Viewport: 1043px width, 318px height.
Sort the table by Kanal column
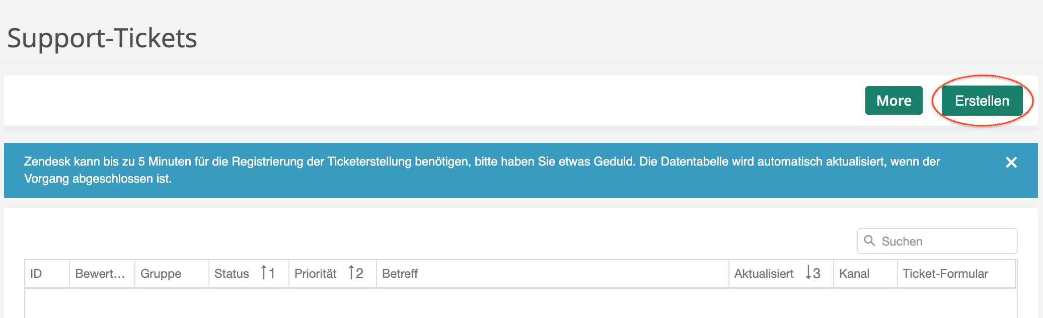(854, 274)
